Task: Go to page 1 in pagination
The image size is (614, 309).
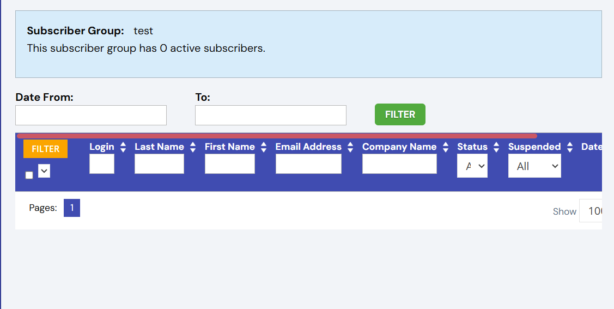Action: (72, 208)
